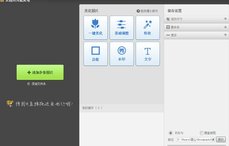The image size is (229, 146).
Task: Open the 文字 text tool
Action: point(147,54)
